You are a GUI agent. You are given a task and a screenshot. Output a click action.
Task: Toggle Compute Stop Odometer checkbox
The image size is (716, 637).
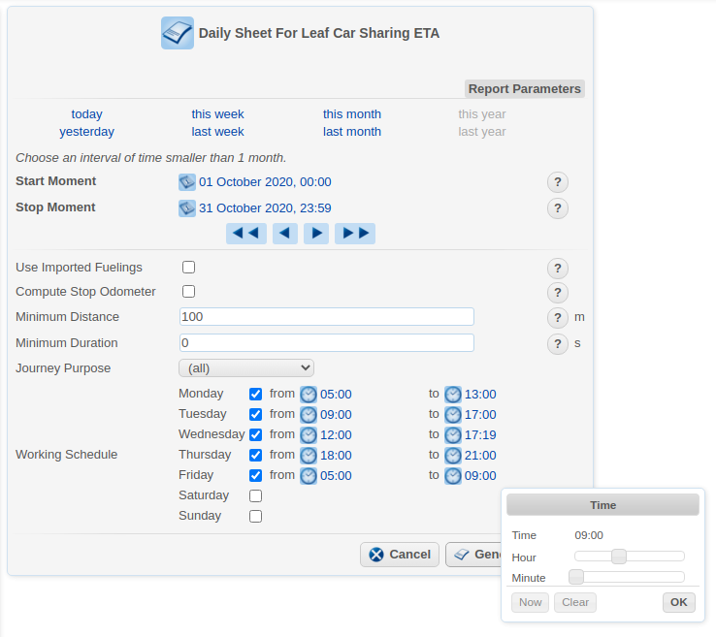point(189,292)
